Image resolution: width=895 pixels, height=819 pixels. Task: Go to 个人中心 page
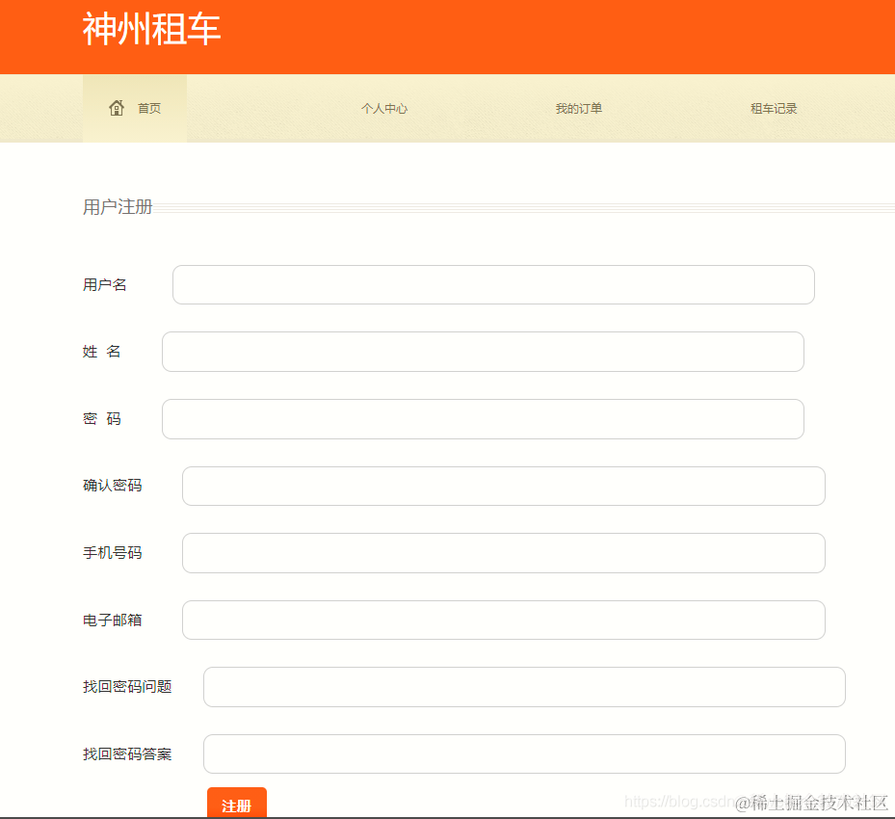click(384, 109)
